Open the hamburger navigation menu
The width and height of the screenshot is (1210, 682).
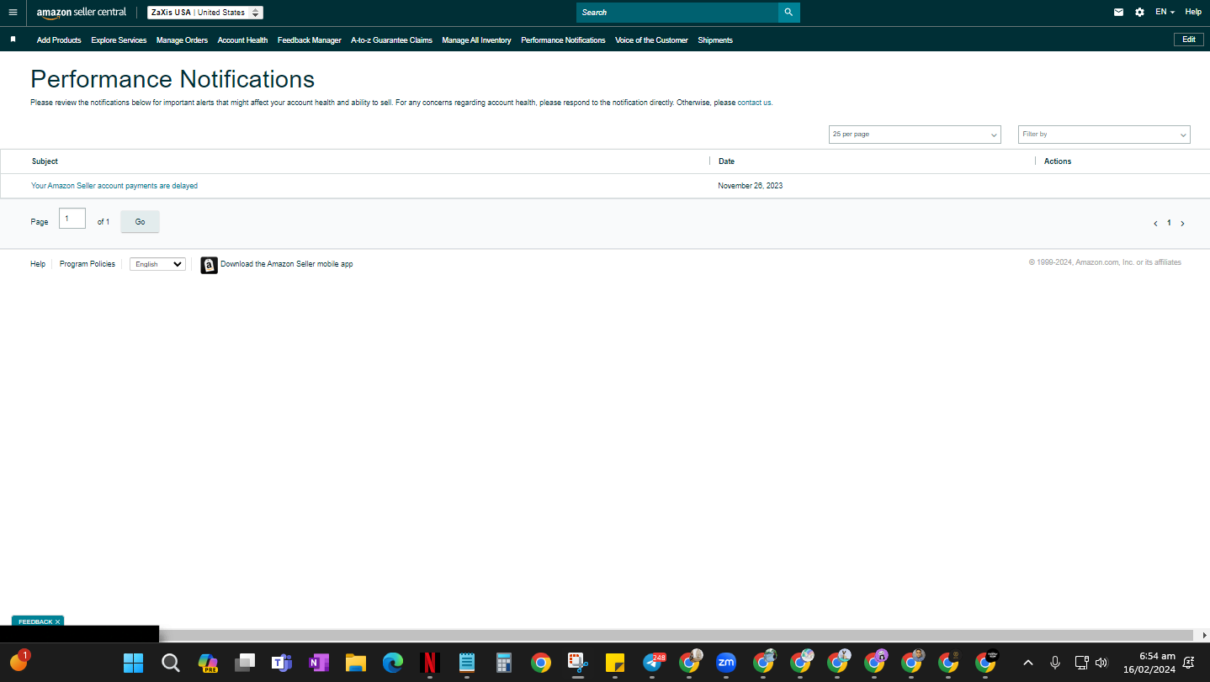pyautogui.click(x=13, y=13)
